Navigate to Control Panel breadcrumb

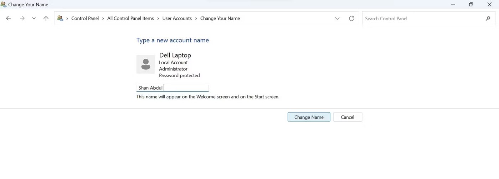(x=85, y=19)
